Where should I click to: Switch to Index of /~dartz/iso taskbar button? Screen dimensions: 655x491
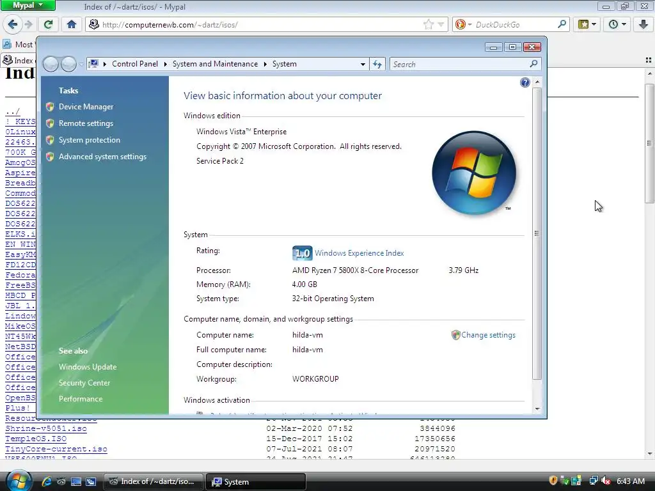click(x=154, y=481)
